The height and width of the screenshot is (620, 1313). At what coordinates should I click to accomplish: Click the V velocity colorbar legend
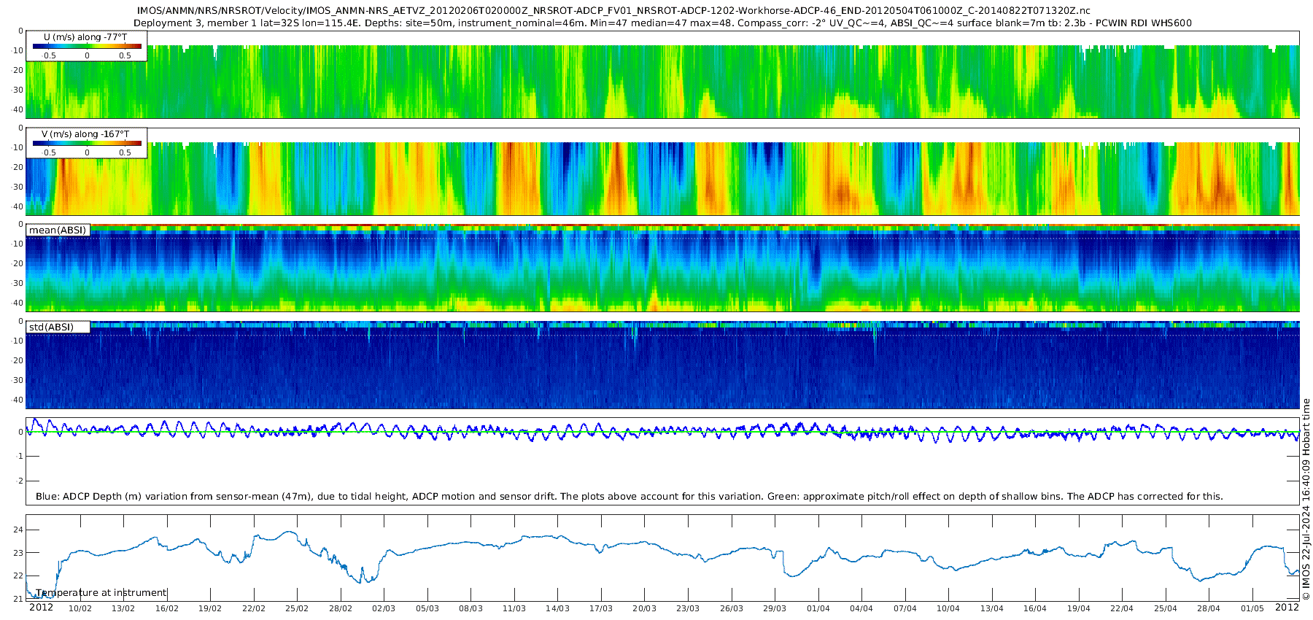(87, 143)
